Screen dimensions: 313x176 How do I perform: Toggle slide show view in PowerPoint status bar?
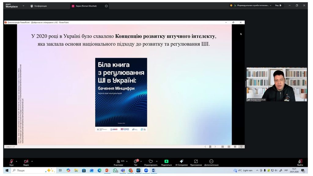point(241,147)
